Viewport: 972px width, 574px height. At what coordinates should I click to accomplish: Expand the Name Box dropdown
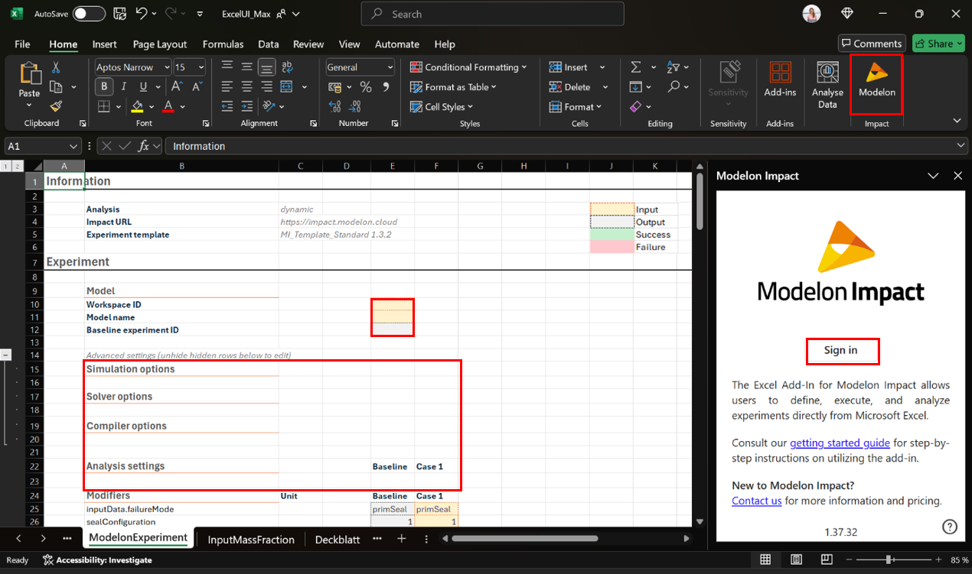tap(74, 146)
